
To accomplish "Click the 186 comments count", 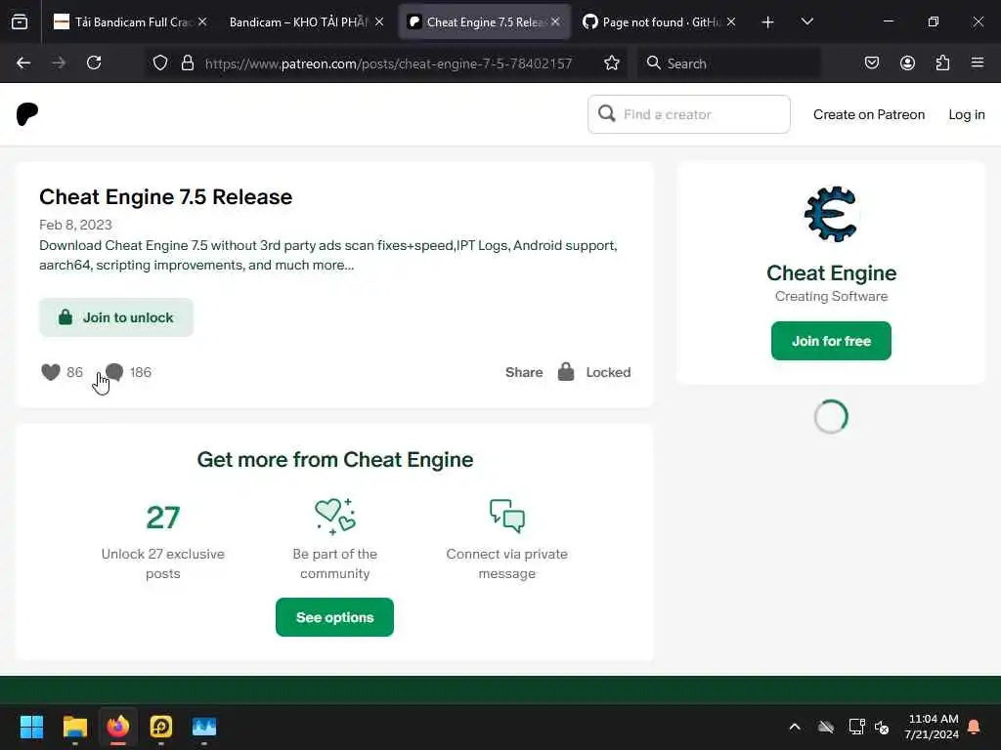I will coord(141,372).
